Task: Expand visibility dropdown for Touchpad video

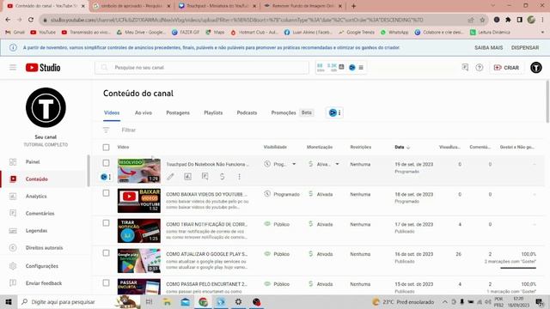Action: (x=294, y=164)
